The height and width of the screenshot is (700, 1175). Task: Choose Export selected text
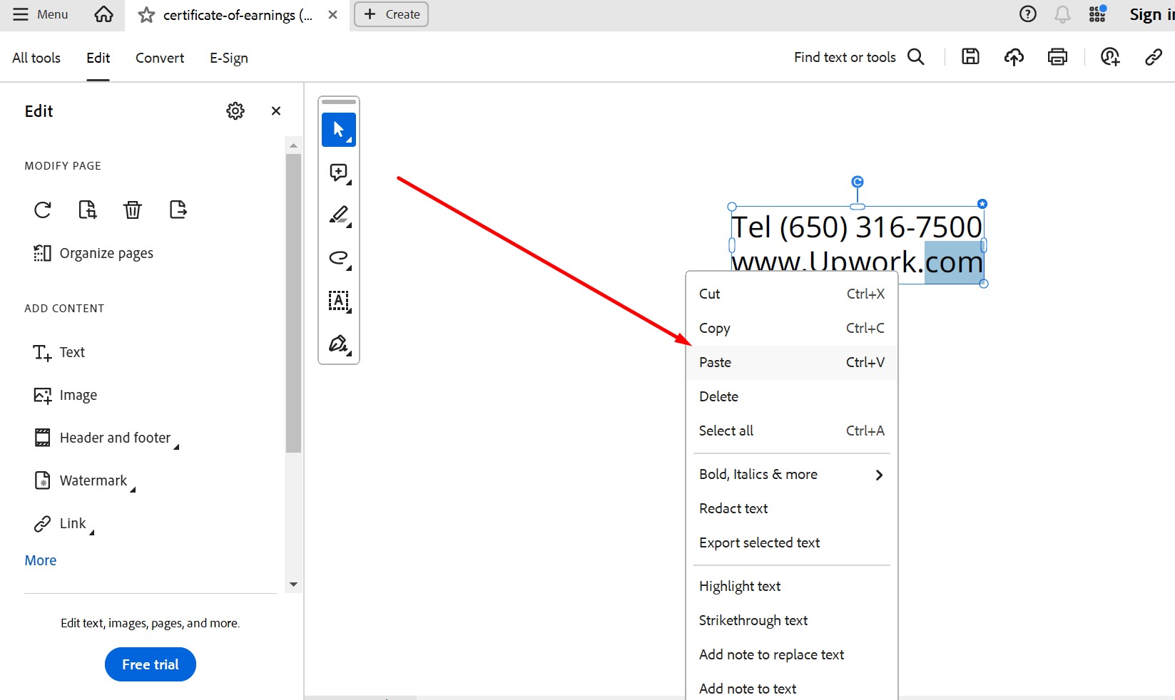coord(792,542)
